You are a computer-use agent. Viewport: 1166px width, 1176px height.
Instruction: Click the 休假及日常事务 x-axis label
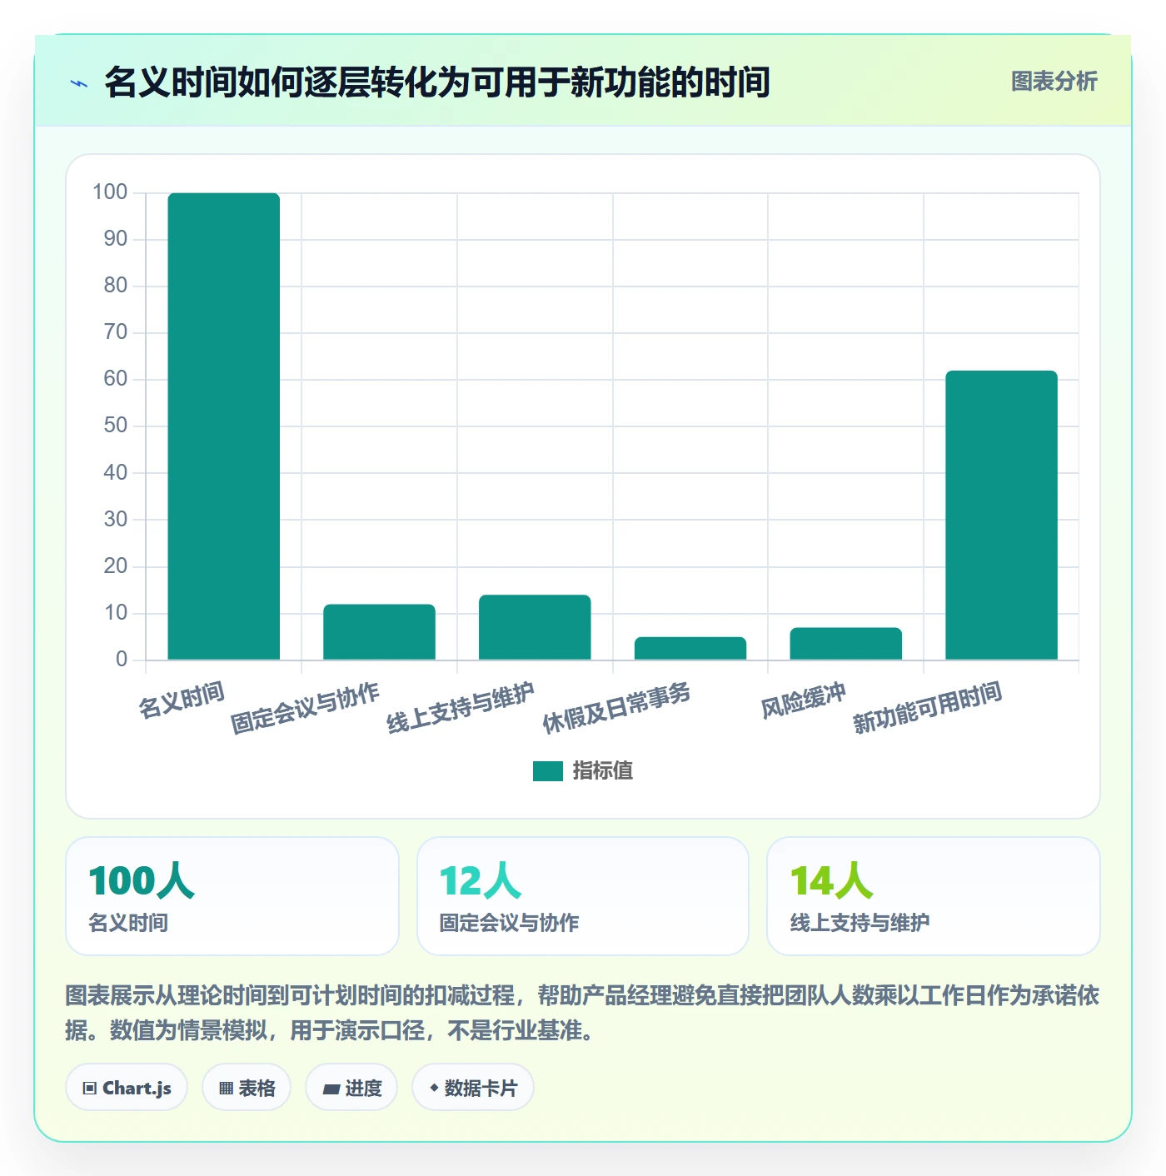[x=616, y=709]
